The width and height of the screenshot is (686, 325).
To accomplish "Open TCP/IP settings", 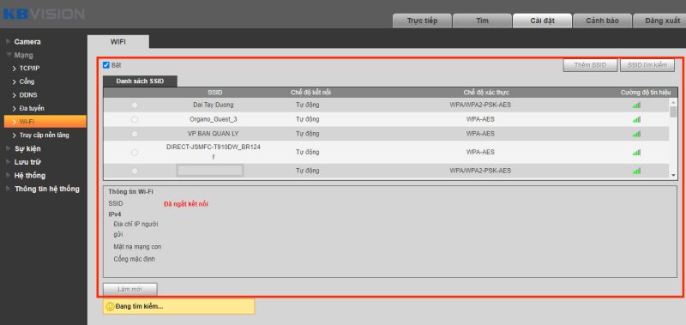I will pyautogui.click(x=29, y=69).
